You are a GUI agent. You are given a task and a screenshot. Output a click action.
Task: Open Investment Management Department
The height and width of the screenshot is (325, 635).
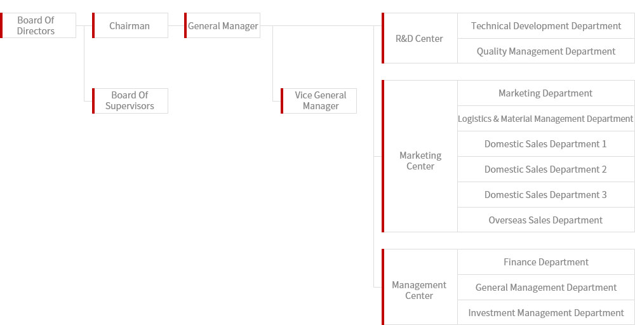[x=545, y=313]
